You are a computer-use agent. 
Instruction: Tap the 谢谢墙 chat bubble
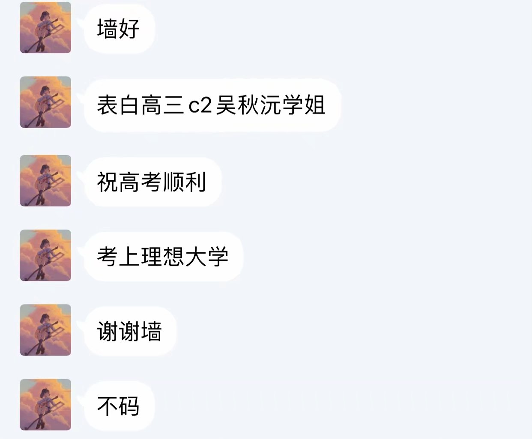pos(130,331)
